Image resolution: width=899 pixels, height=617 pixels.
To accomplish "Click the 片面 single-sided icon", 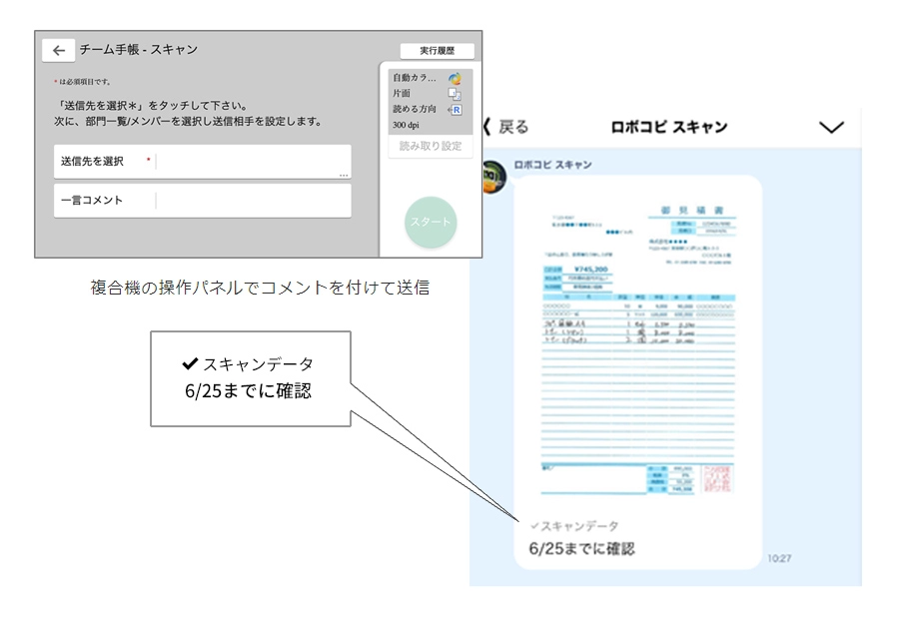I will pyautogui.click(x=454, y=94).
